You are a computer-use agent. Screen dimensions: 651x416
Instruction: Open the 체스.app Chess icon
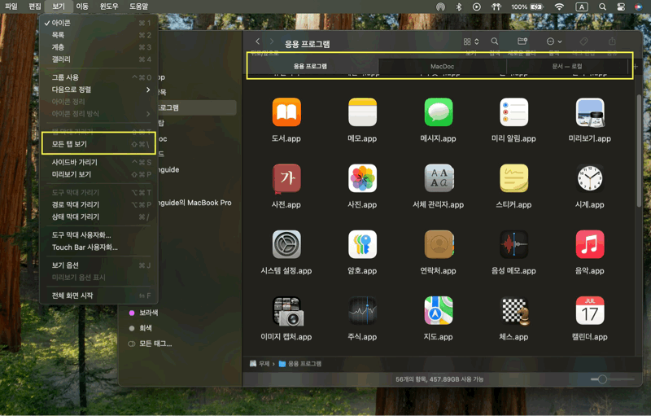[x=513, y=311]
